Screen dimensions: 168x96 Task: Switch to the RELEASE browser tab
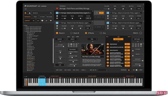pos(49,17)
